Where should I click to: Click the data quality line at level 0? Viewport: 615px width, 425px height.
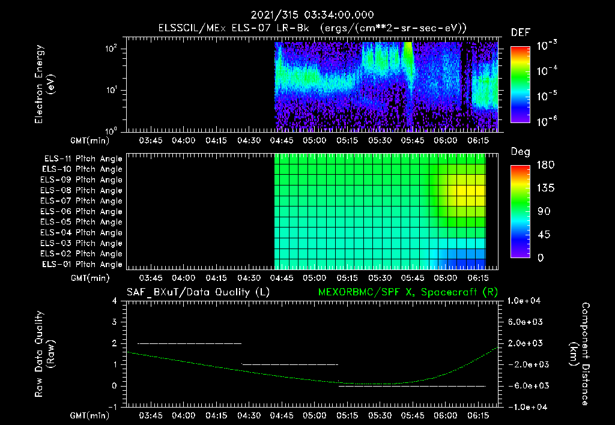(x=412, y=386)
